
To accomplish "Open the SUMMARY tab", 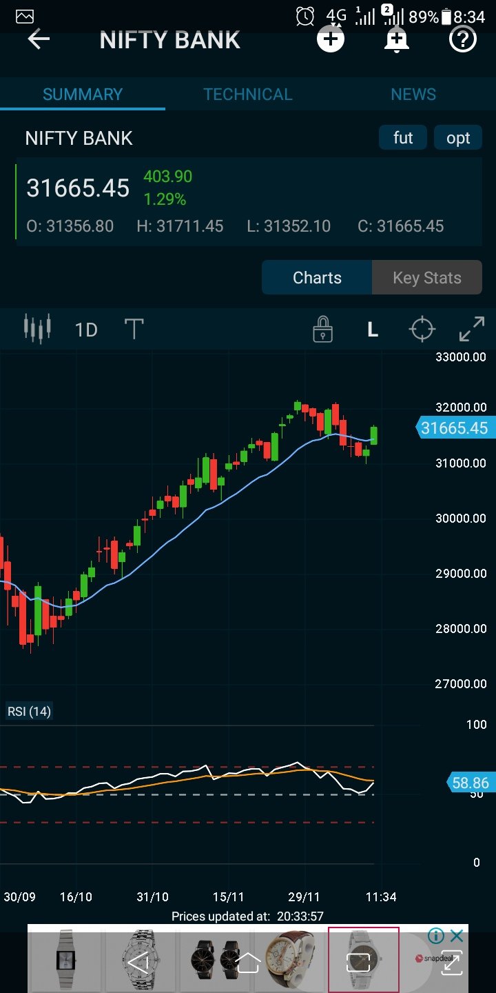I will tap(83, 94).
